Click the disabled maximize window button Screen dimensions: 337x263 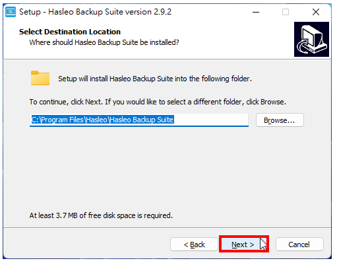click(286, 12)
